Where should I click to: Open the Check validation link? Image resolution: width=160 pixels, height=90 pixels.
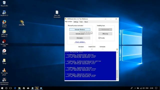(80, 42)
